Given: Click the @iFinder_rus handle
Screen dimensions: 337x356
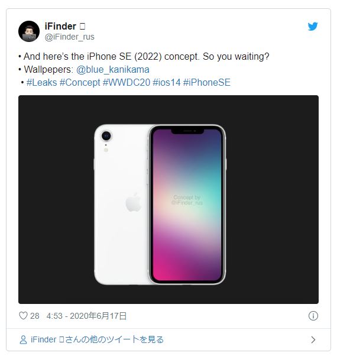Looking at the screenshot, I should (x=69, y=37).
